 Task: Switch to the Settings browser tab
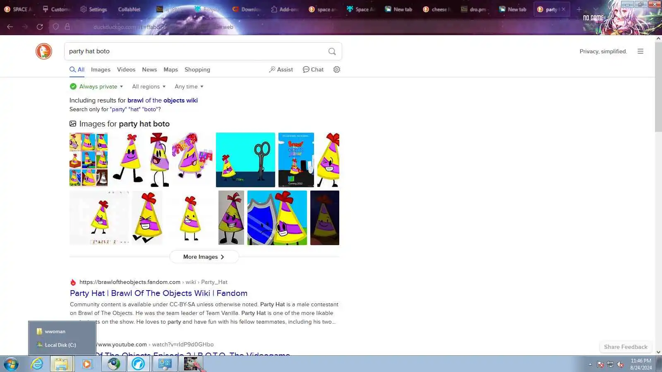[94, 9]
